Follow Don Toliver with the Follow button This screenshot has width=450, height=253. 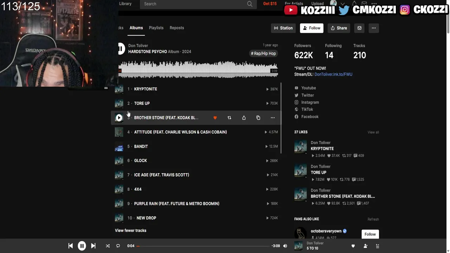311,28
